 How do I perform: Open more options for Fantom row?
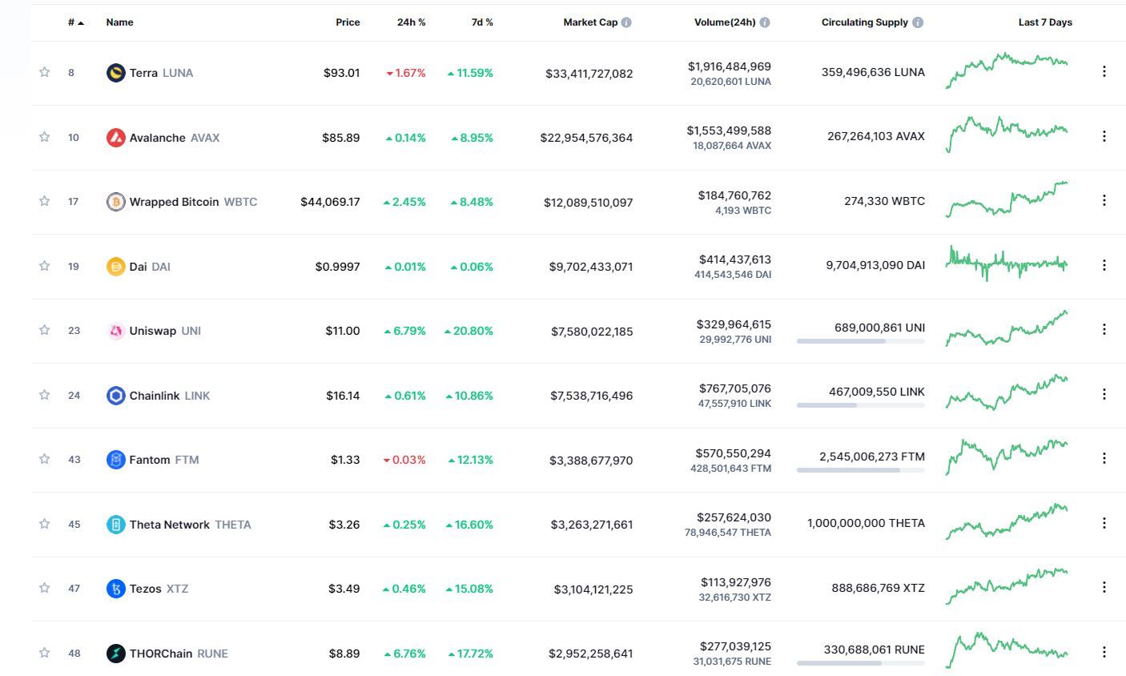coord(1104,458)
